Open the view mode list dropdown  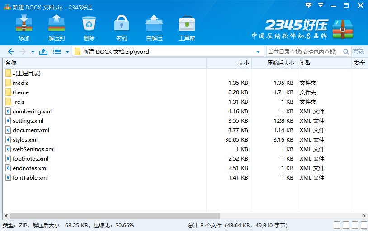(67, 52)
